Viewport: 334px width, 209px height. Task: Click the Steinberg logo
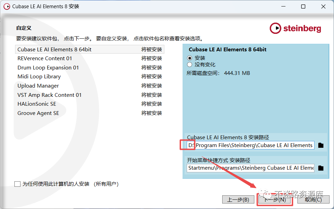[295, 28]
